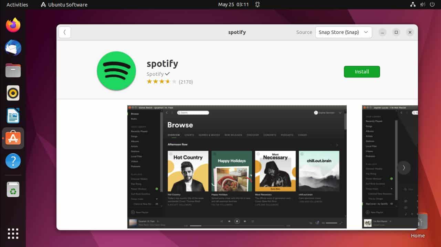
Task: Open the second partially visible screenshot
Action: [390, 167]
